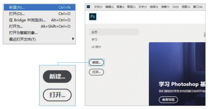Open the 编辑(E) menu
The image size is (209, 109).
[x=110, y=7]
